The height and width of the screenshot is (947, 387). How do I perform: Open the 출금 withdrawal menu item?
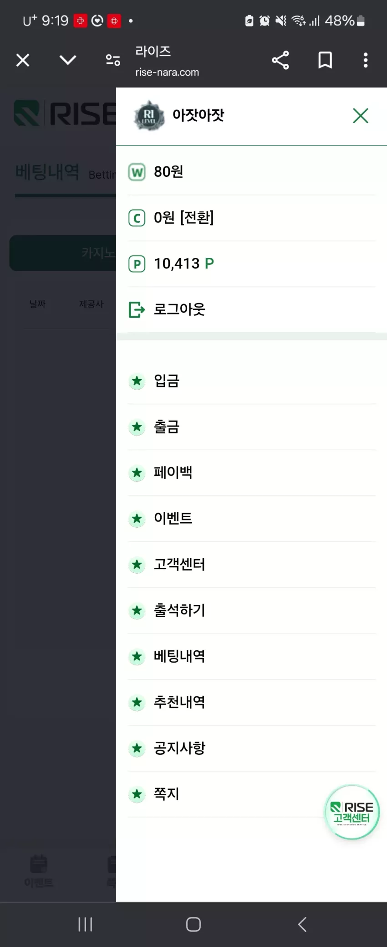[251, 427]
